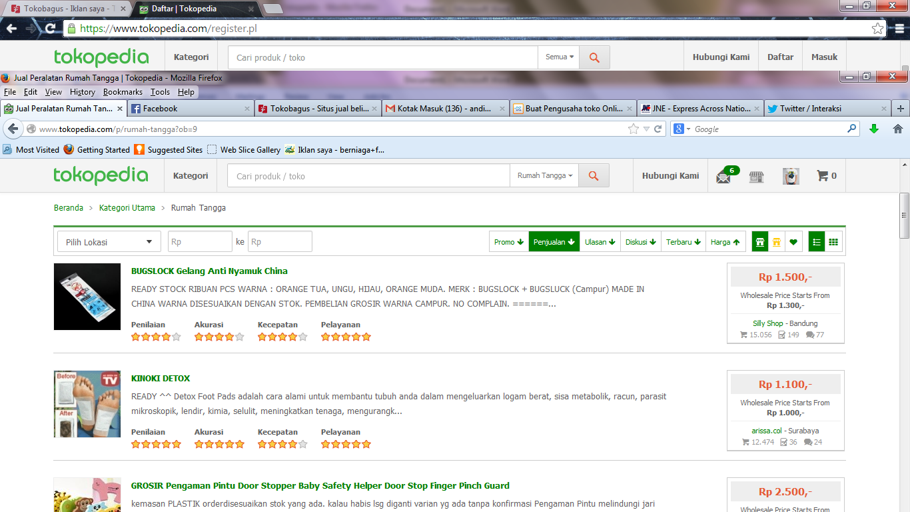Open BUGSLOCK Gelang Anti Nyamuk product link
910x512 pixels.
click(x=209, y=271)
